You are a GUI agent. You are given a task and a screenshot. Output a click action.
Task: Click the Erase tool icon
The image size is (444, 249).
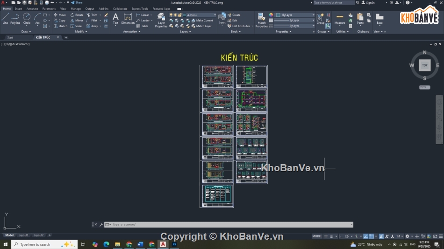pyautogui.click(x=106, y=15)
